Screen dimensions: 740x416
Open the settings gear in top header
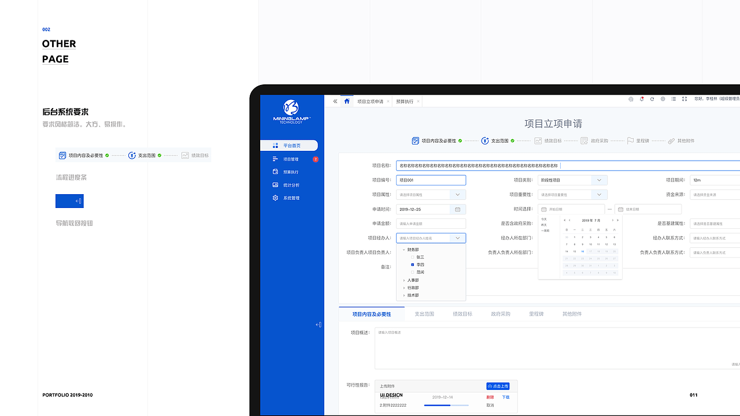(x=663, y=99)
